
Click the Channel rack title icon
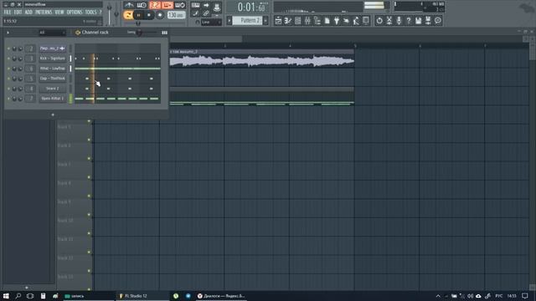tap(78, 33)
